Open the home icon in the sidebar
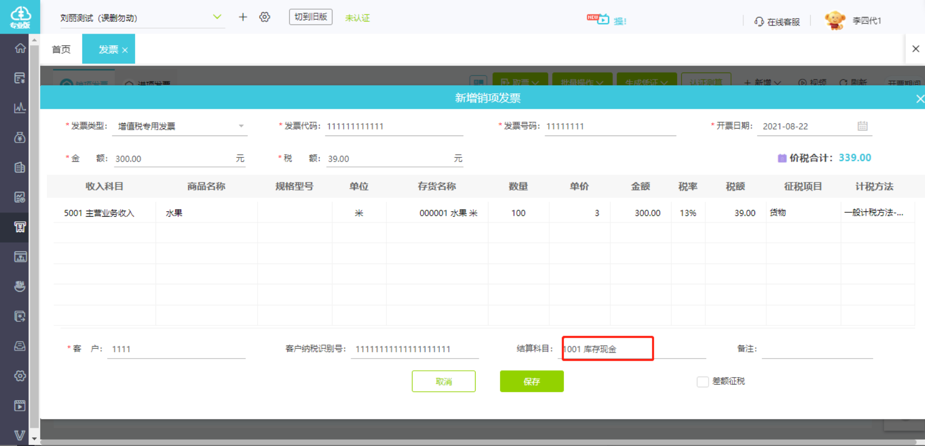This screenshot has height=446, width=925. click(20, 49)
